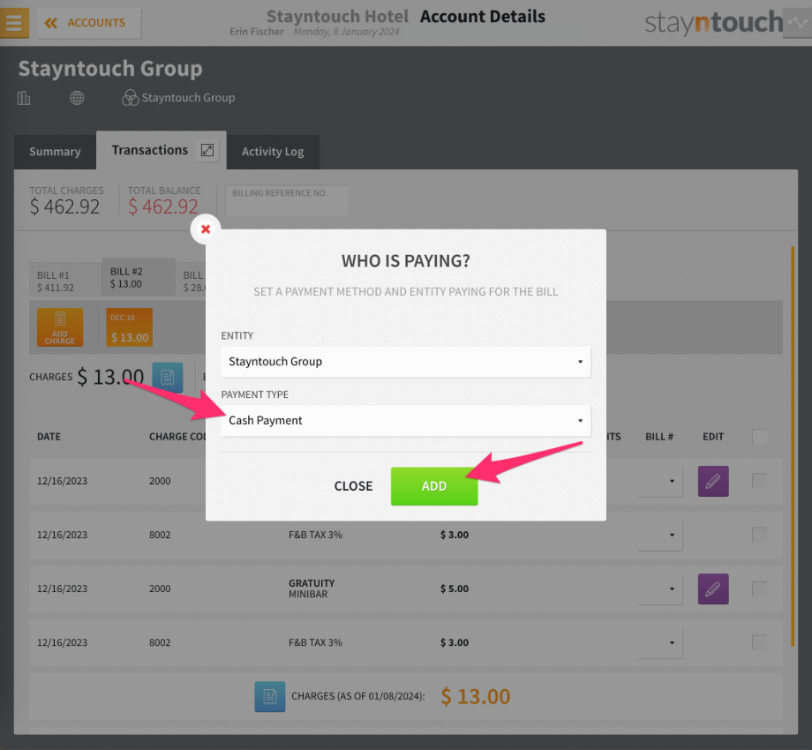812x750 pixels.
Task: Click the Close button in dialog
Action: [353, 486]
